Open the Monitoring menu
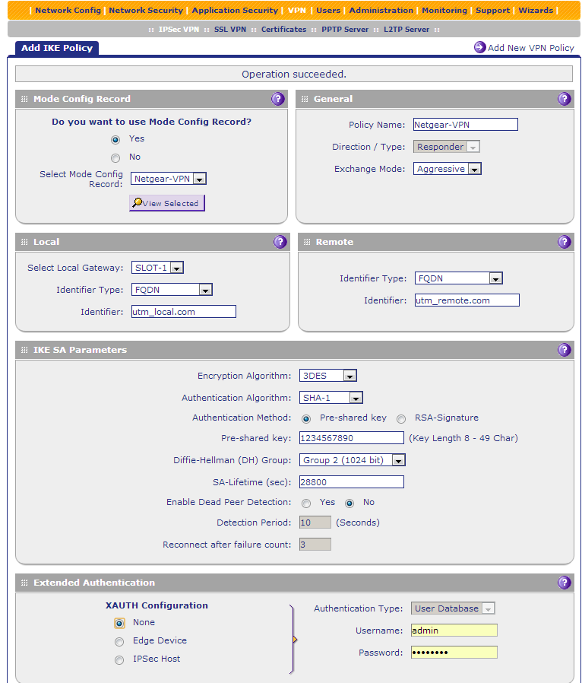582x683 pixels. 444,10
